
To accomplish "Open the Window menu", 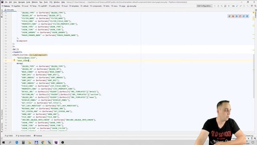I will [57, 2].
